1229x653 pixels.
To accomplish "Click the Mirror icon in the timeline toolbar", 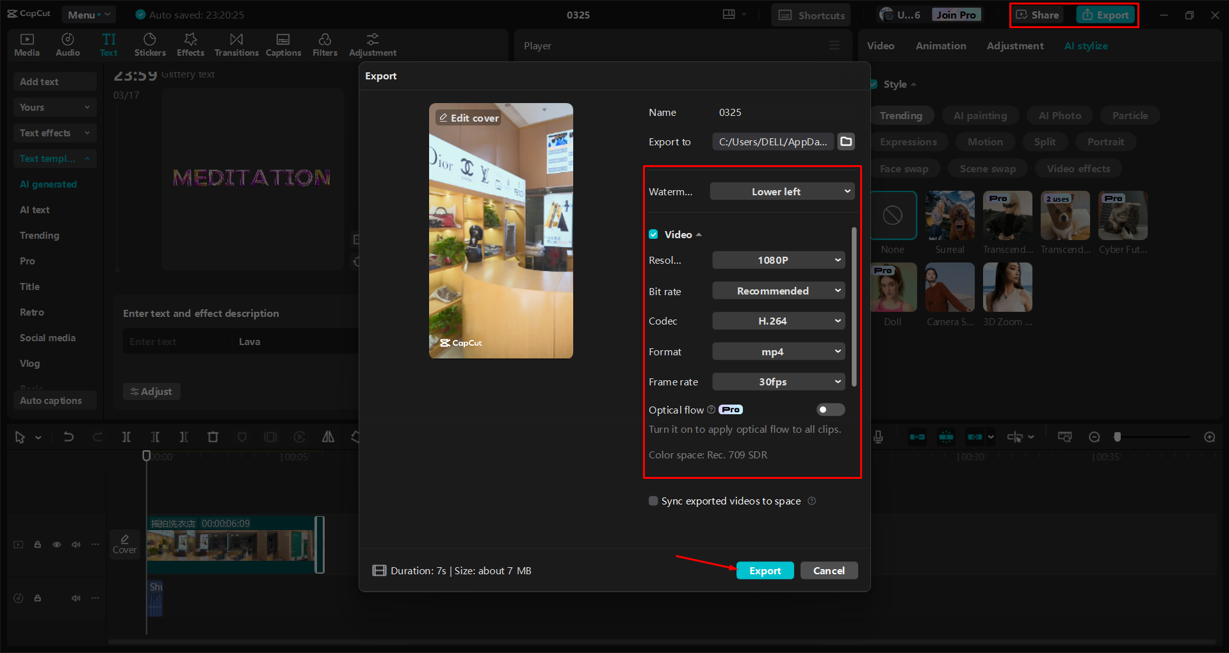I will (328, 437).
